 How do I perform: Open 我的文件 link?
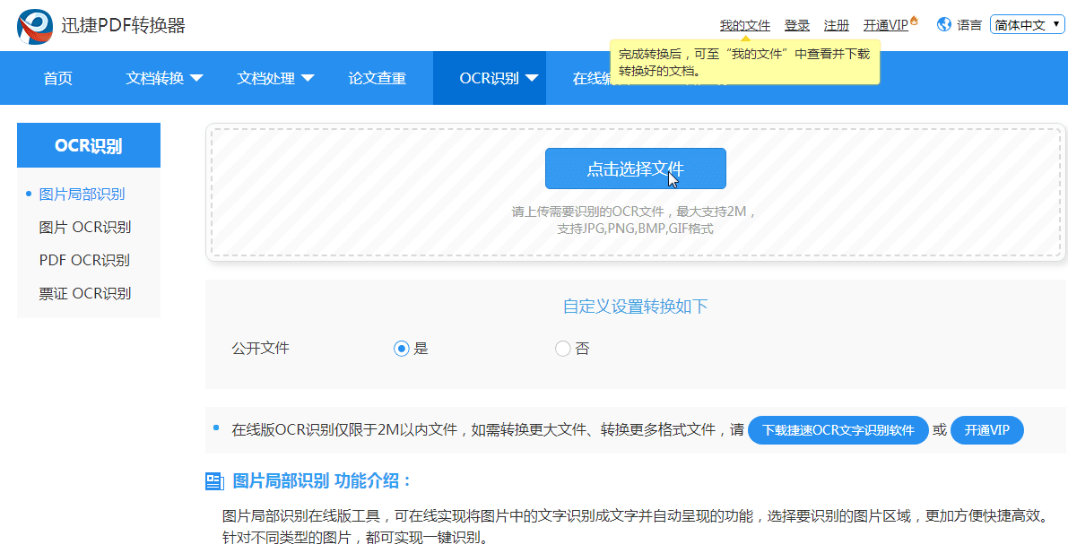[x=745, y=24]
